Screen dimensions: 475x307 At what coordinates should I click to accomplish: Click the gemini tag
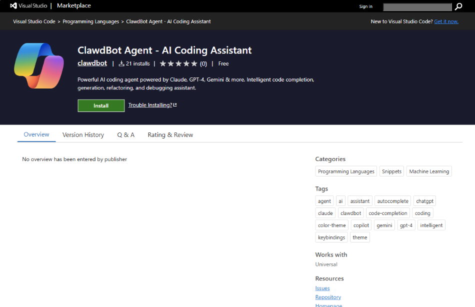point(384,225)
